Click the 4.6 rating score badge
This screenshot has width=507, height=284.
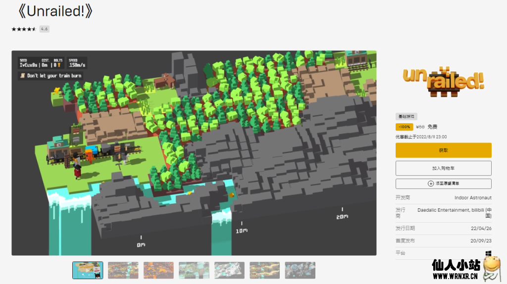pos(44,29)
